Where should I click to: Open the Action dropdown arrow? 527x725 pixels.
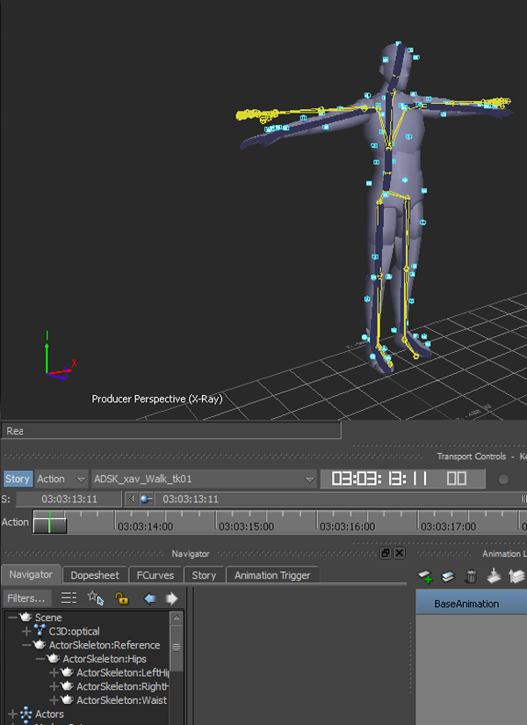(81, 480)
